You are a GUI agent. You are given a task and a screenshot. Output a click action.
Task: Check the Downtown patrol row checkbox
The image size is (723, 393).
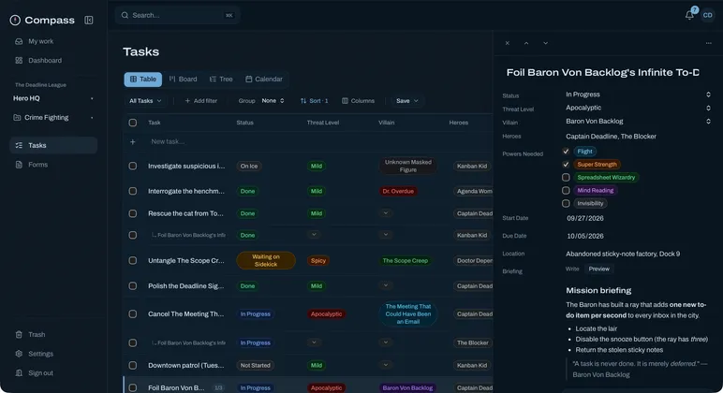(133, 365)
